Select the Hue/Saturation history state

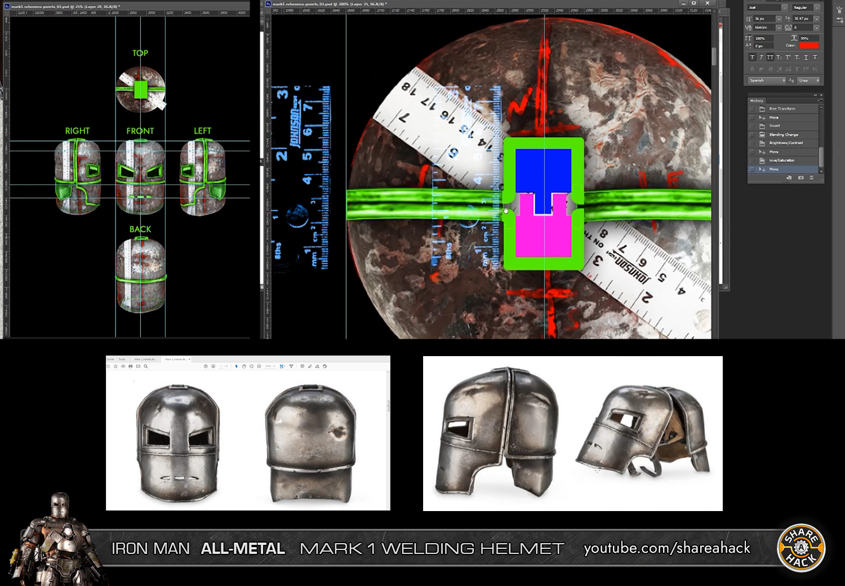coord(783,161)
